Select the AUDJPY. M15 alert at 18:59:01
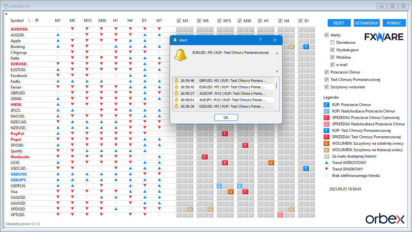 224,100
